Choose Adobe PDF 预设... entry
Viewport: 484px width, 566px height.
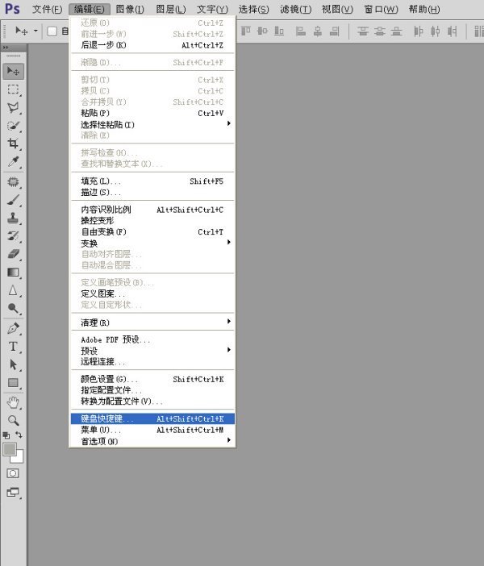pos(152,339)
